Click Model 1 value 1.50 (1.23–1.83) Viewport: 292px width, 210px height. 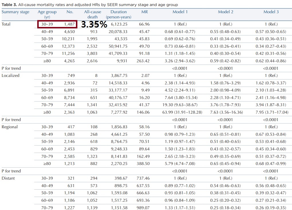180,149
